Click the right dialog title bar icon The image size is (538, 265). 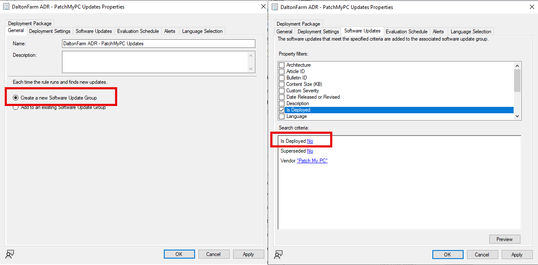coord(275,7)
